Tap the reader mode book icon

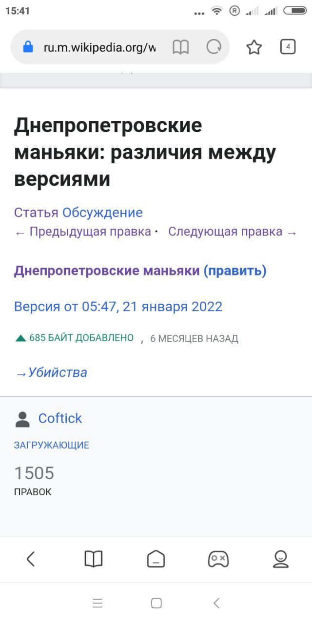coord(180,47)
